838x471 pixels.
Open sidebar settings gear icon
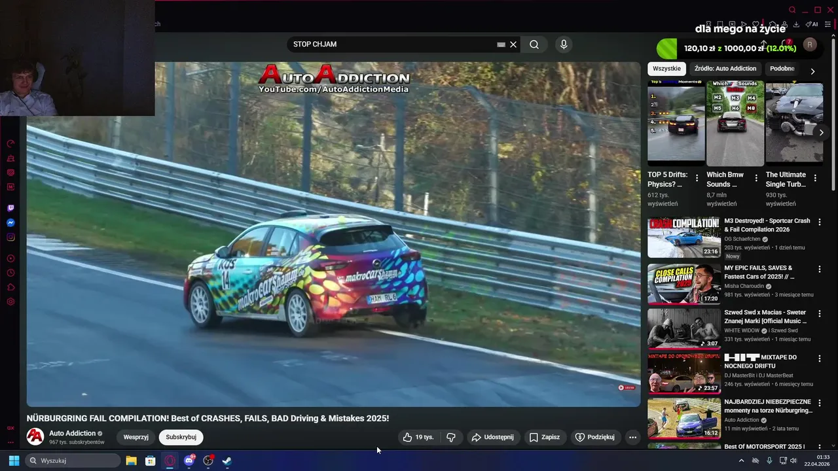(10, 302)
